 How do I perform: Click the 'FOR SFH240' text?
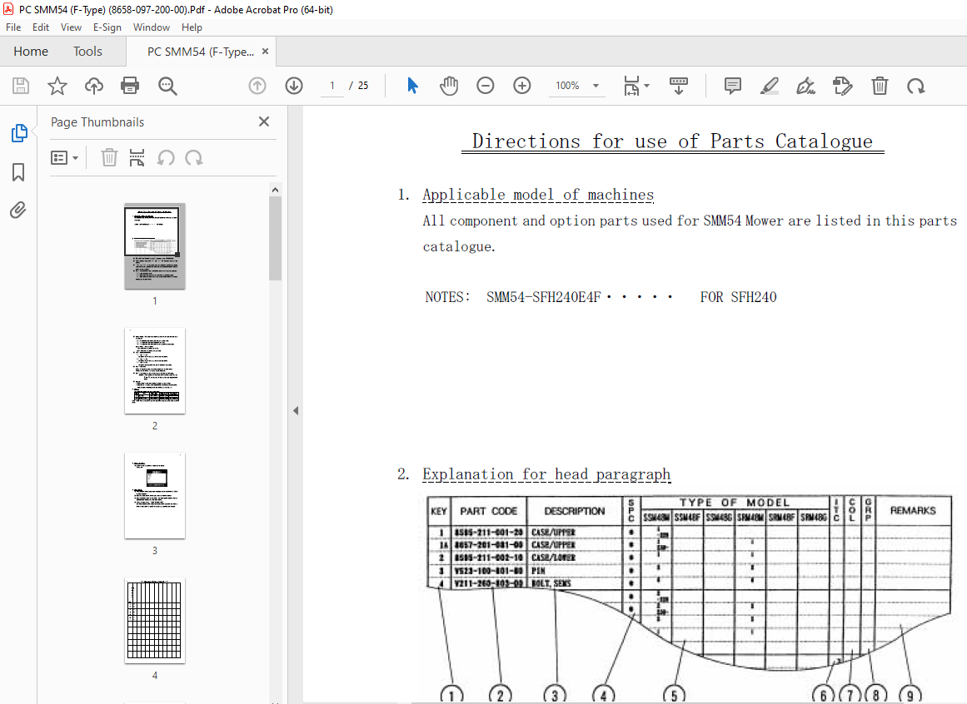point(738,297)
